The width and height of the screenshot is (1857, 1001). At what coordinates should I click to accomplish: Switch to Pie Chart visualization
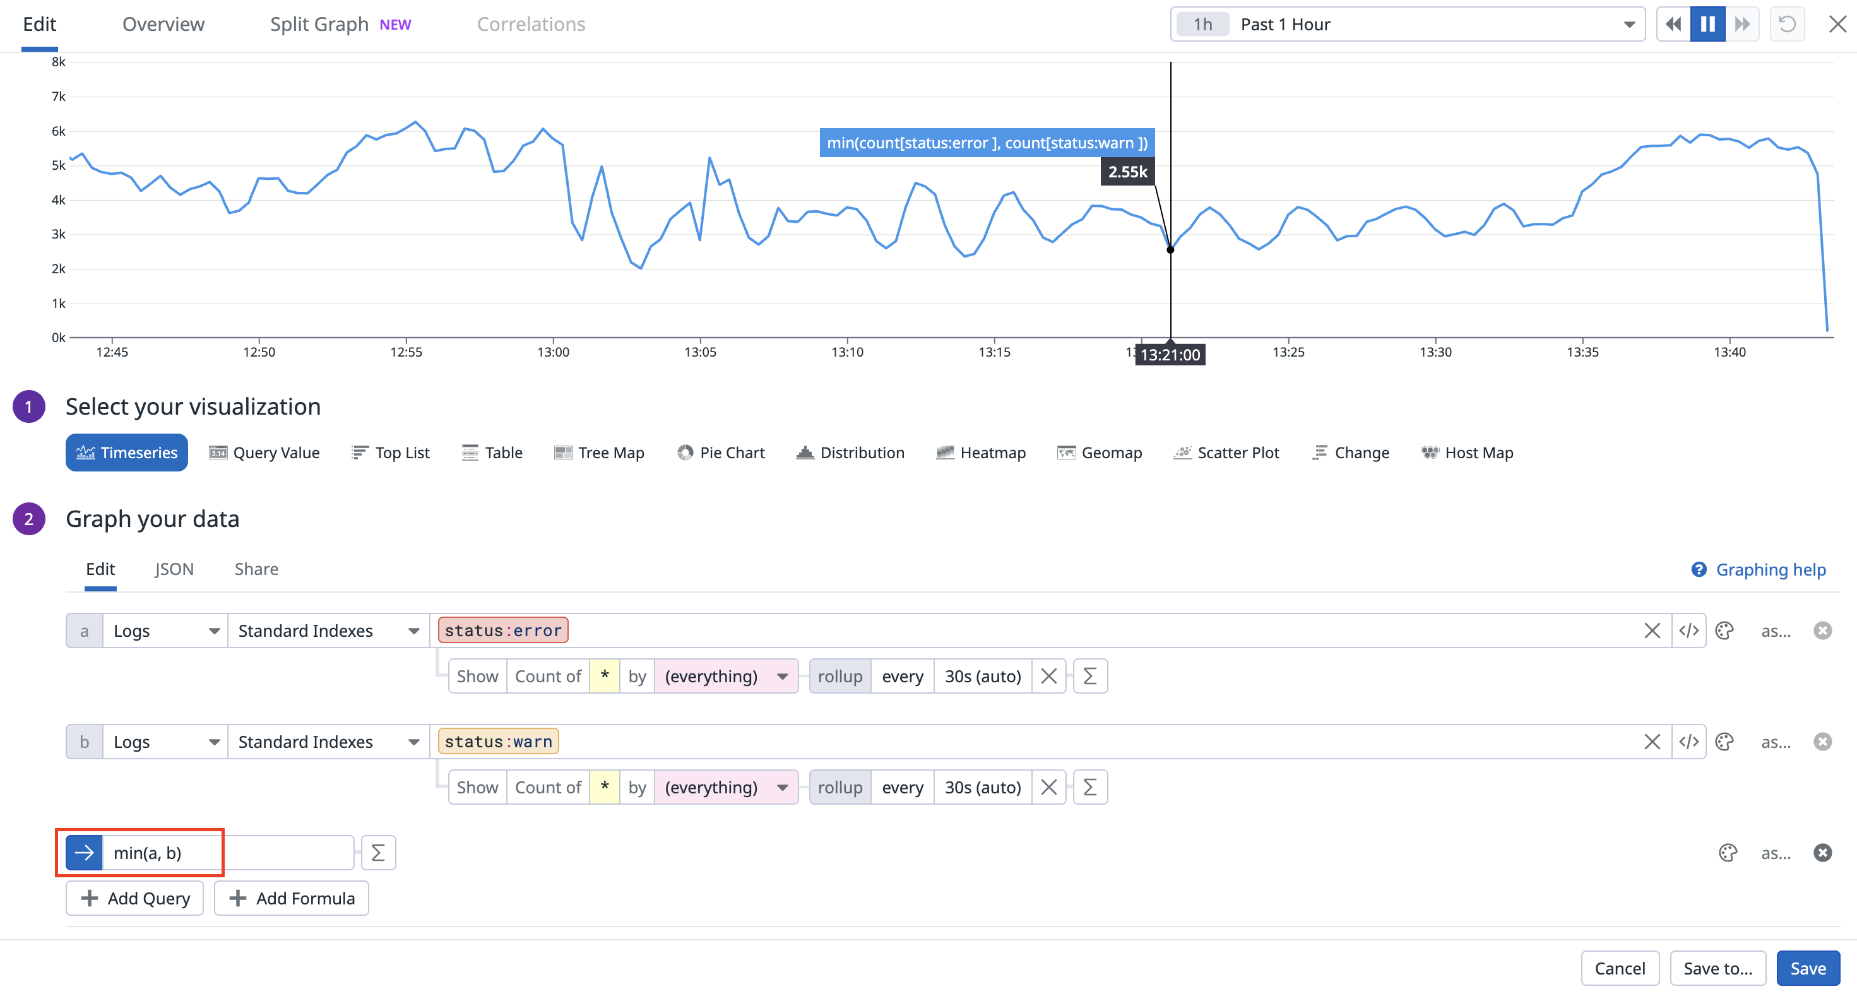pos(721,453)
